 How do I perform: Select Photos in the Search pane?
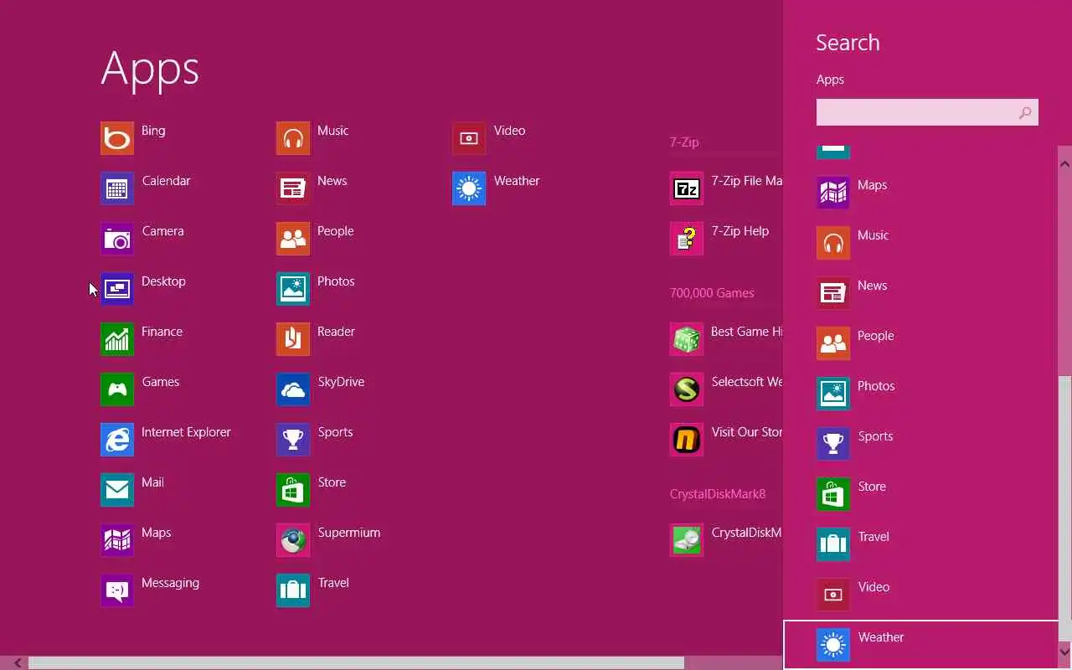click(x=921, y=394)
